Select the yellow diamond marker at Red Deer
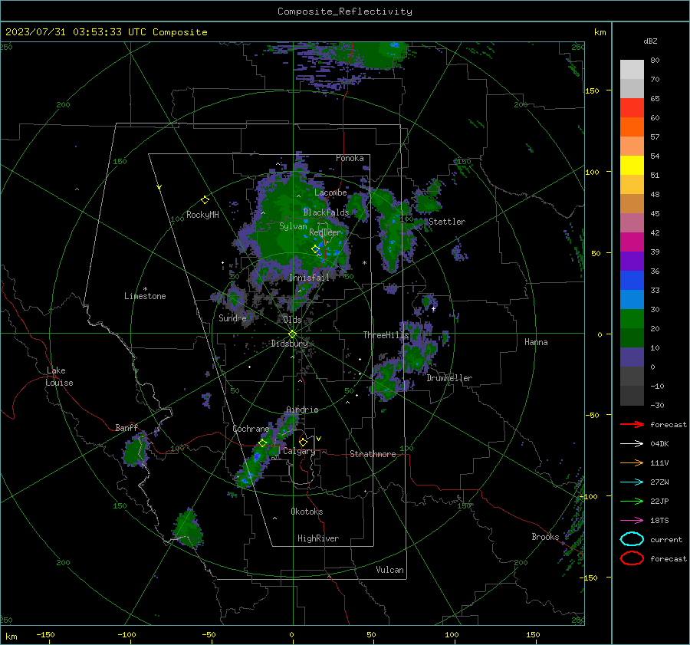 click(315, 249)
